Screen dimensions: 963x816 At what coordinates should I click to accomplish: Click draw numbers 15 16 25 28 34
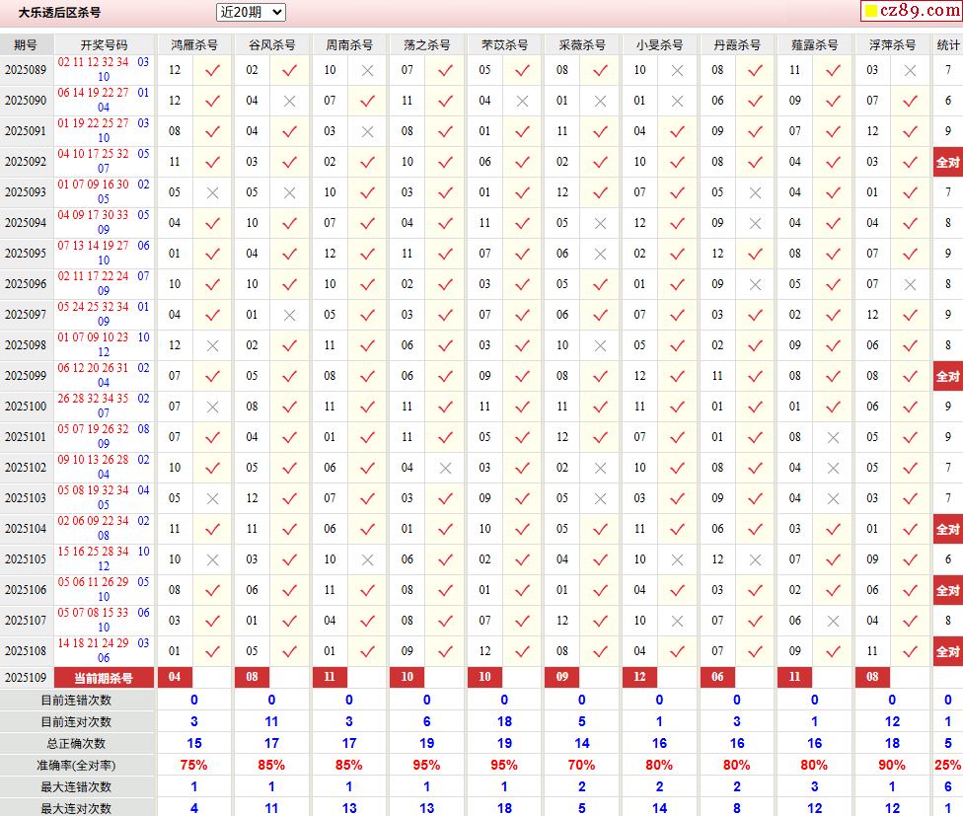tap(93, 552)
